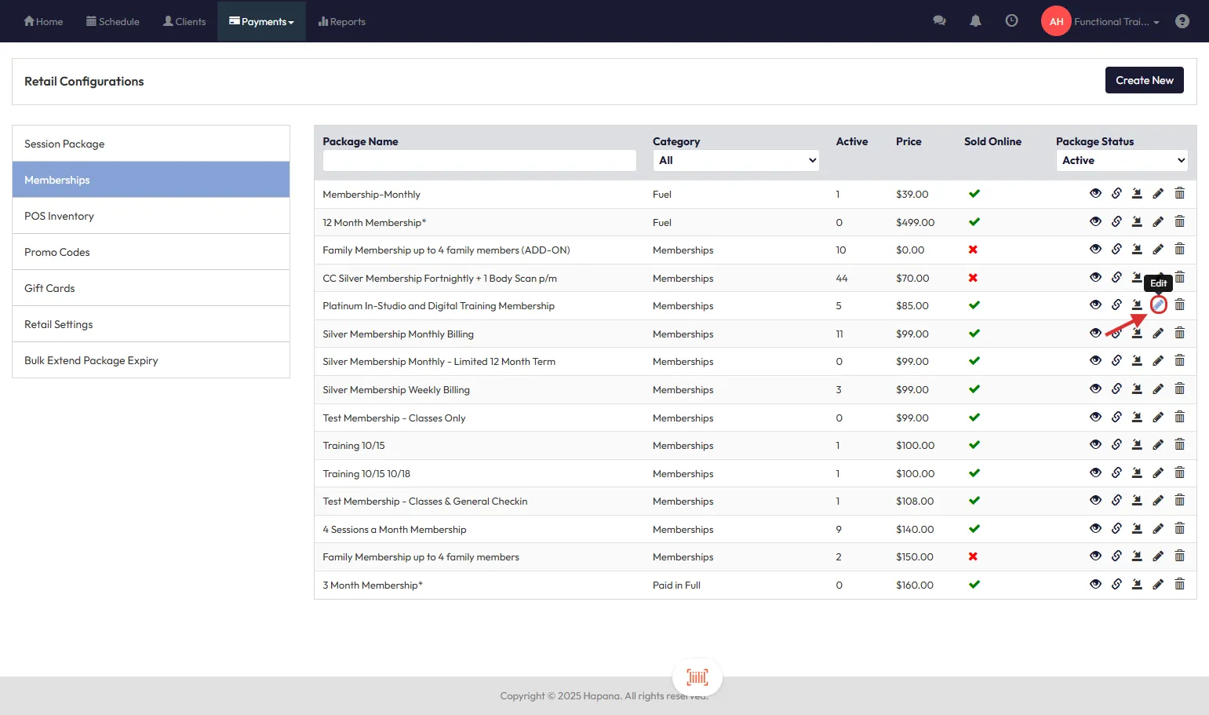This screenshot has height=715, width=1209.
Task: Click the Create New button
Action: [x=1144, y=80]
